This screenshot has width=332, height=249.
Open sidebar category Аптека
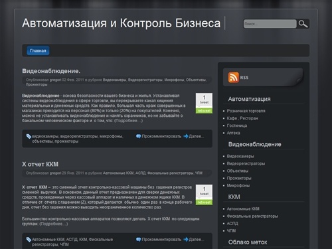(233, 133)
